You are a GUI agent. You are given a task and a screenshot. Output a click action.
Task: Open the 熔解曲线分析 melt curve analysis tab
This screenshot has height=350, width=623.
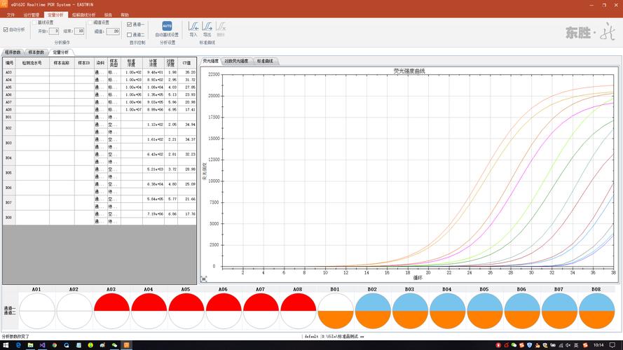83,15
